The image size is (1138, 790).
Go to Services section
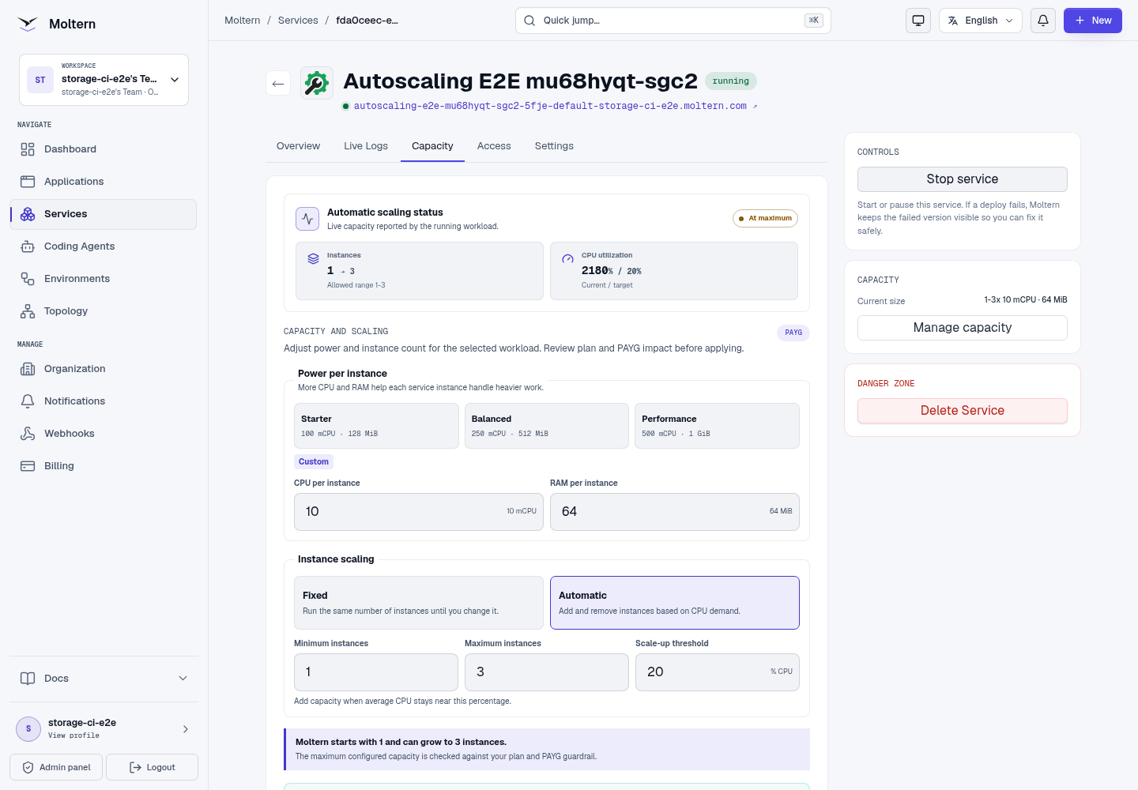103,214
